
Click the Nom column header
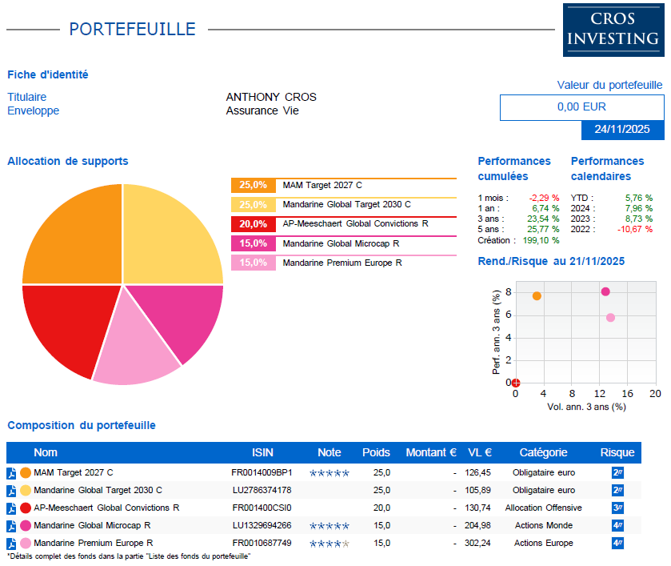(x=46, y=452)
